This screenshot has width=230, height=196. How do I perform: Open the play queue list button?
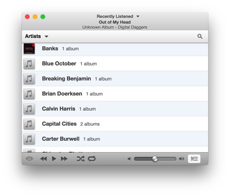(x=194, y=159)
